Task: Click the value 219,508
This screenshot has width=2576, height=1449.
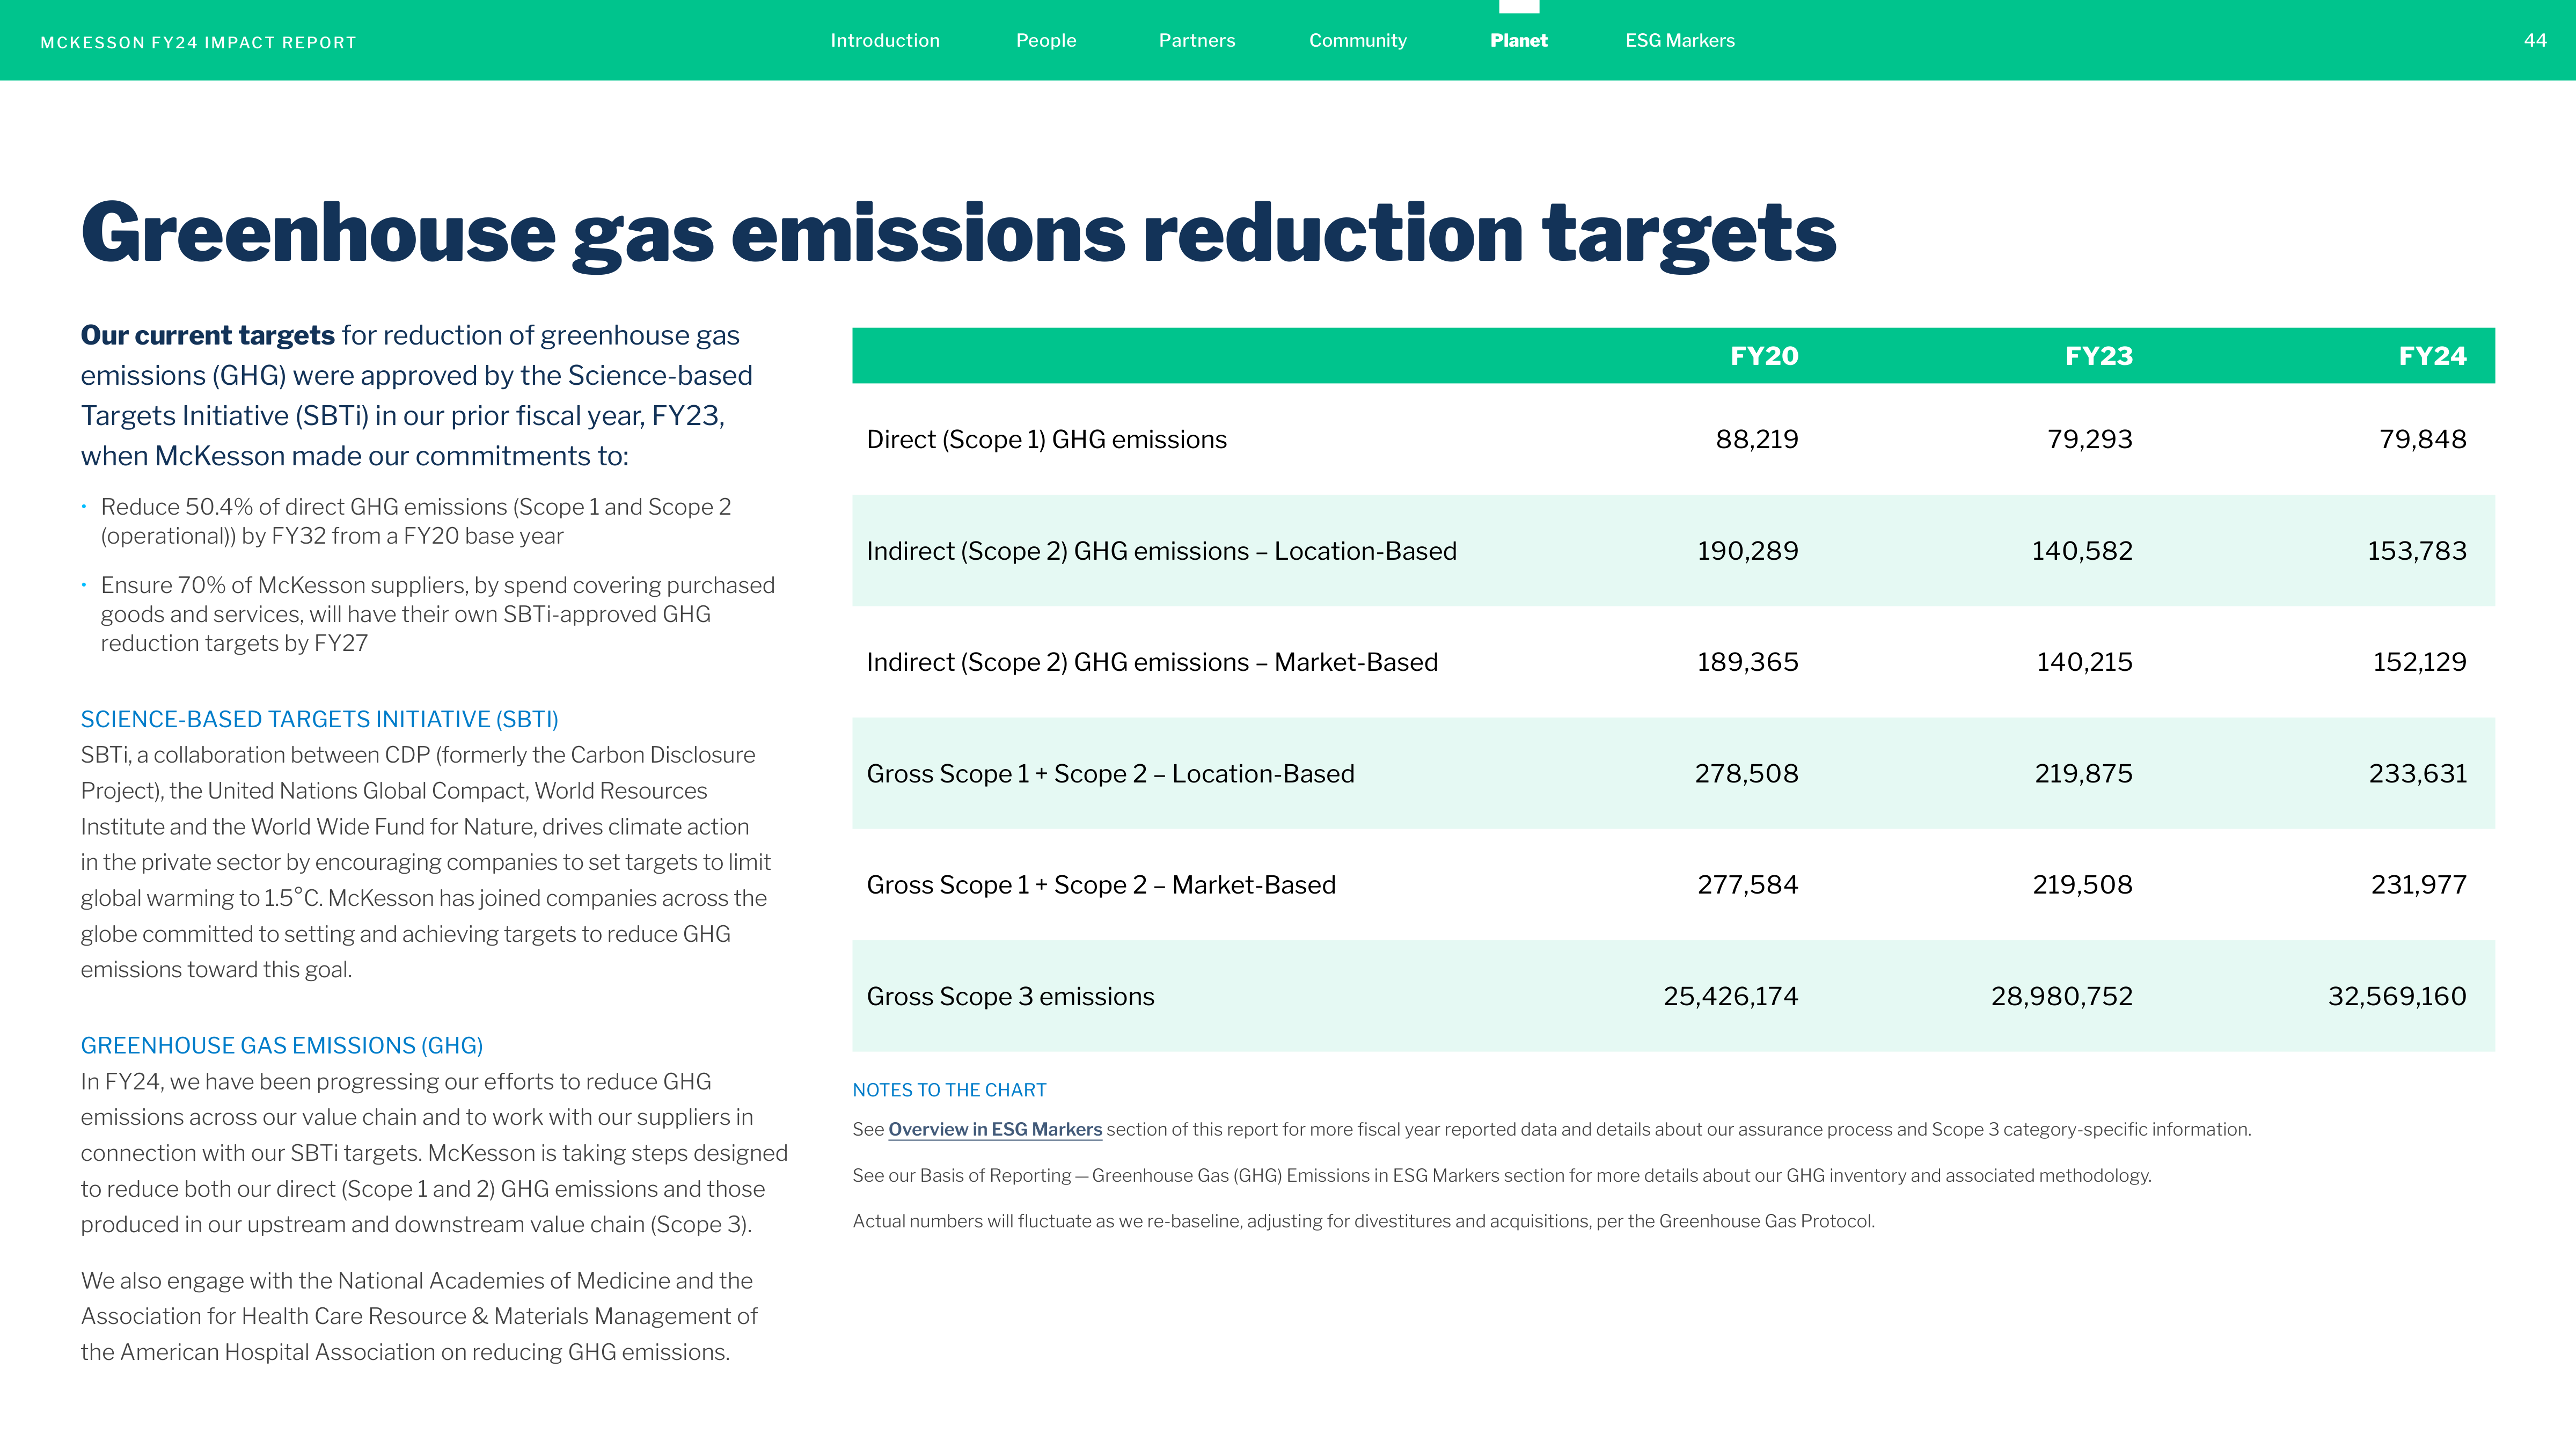Action: coord(2082,884)
